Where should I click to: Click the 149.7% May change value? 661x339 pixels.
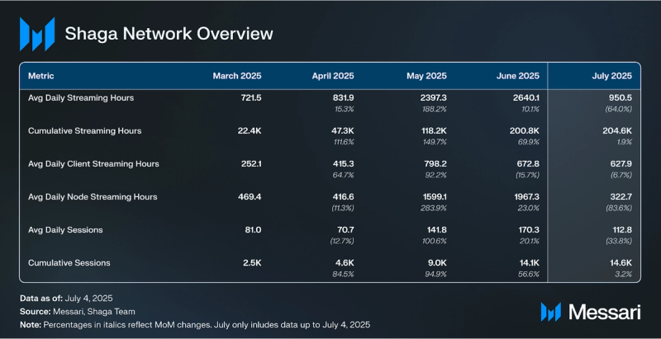(x=435, y=142)
